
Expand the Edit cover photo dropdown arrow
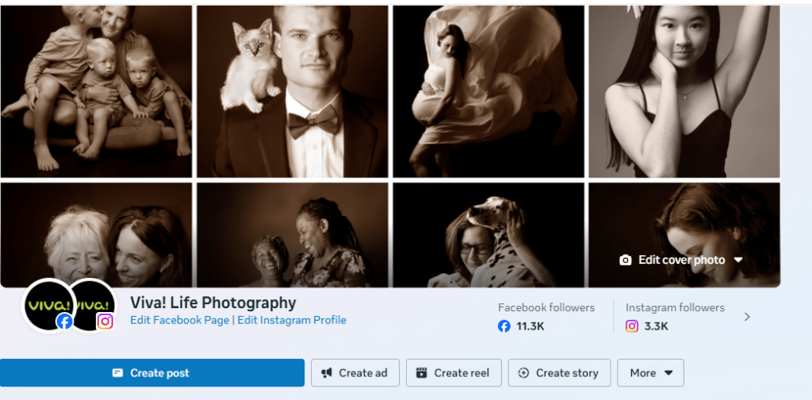coord(738,260)
